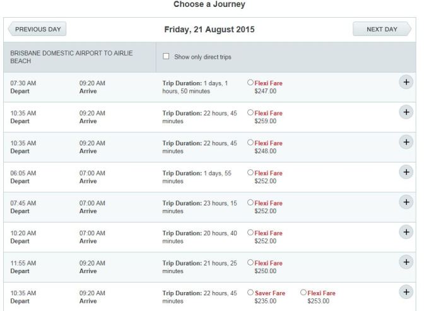Pick Flexi Fare for the 06:05 AM departure
The height and width of the screenshot is (311, 429).
pyautogui.click(x=250, y=173)
